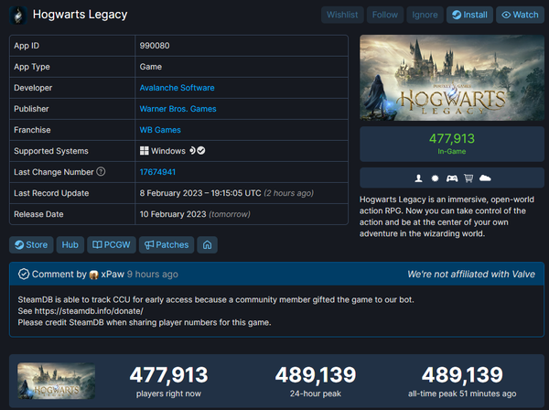
Task: Click the Release Date 10 February 2023
Action: click(x=173, y=214)
